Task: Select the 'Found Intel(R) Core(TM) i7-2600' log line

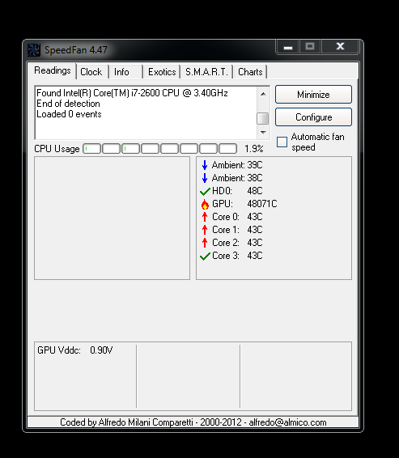Action: point(132,93)
